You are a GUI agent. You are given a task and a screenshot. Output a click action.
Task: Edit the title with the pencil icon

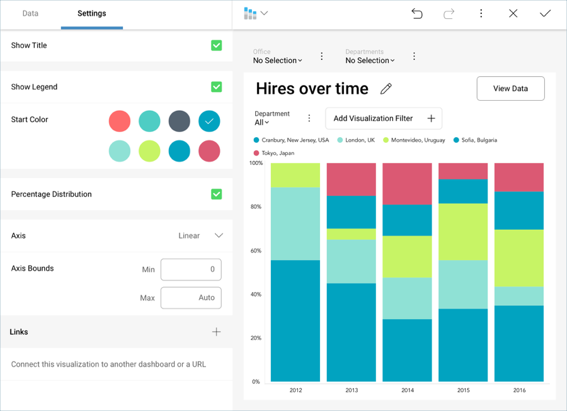point(386,89)
